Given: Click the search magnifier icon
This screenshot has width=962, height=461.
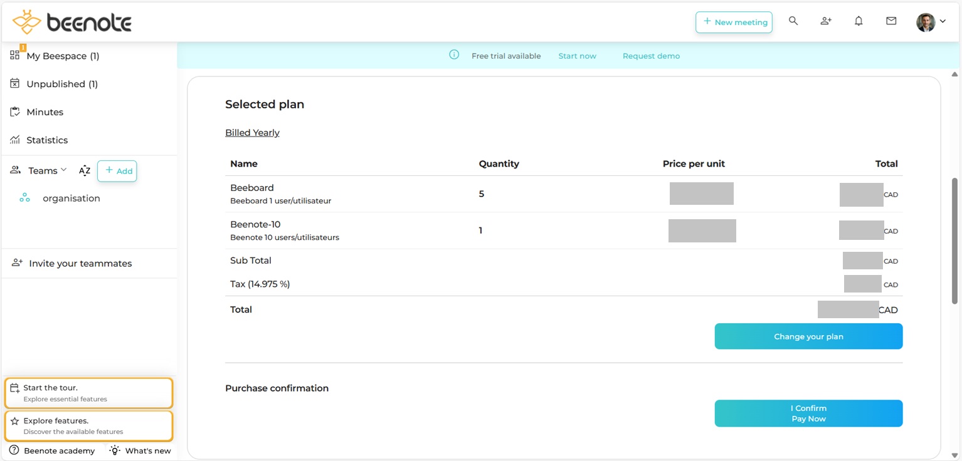Looking at the screenshot, I should [x=793, y=21].
